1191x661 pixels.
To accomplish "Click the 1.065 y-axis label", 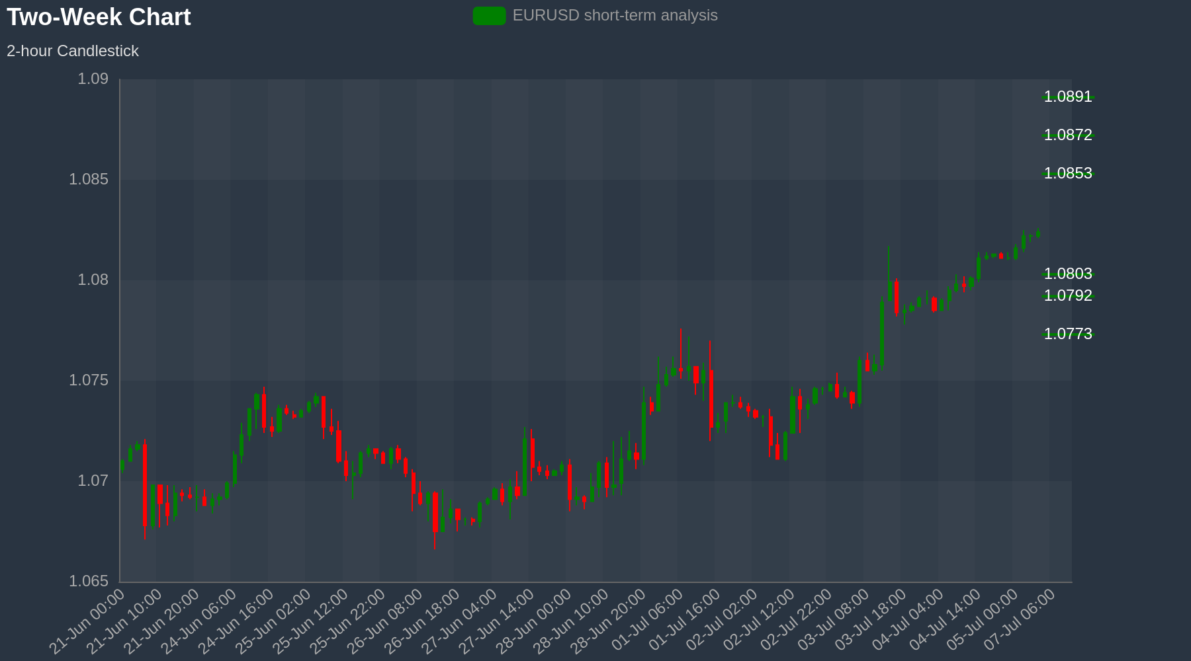I will 89,582.
